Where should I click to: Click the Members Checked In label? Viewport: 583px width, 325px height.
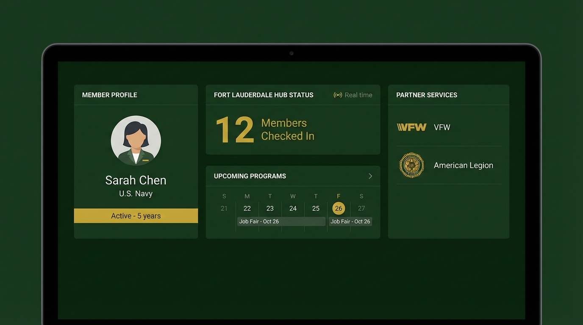[x=288, y=129]
